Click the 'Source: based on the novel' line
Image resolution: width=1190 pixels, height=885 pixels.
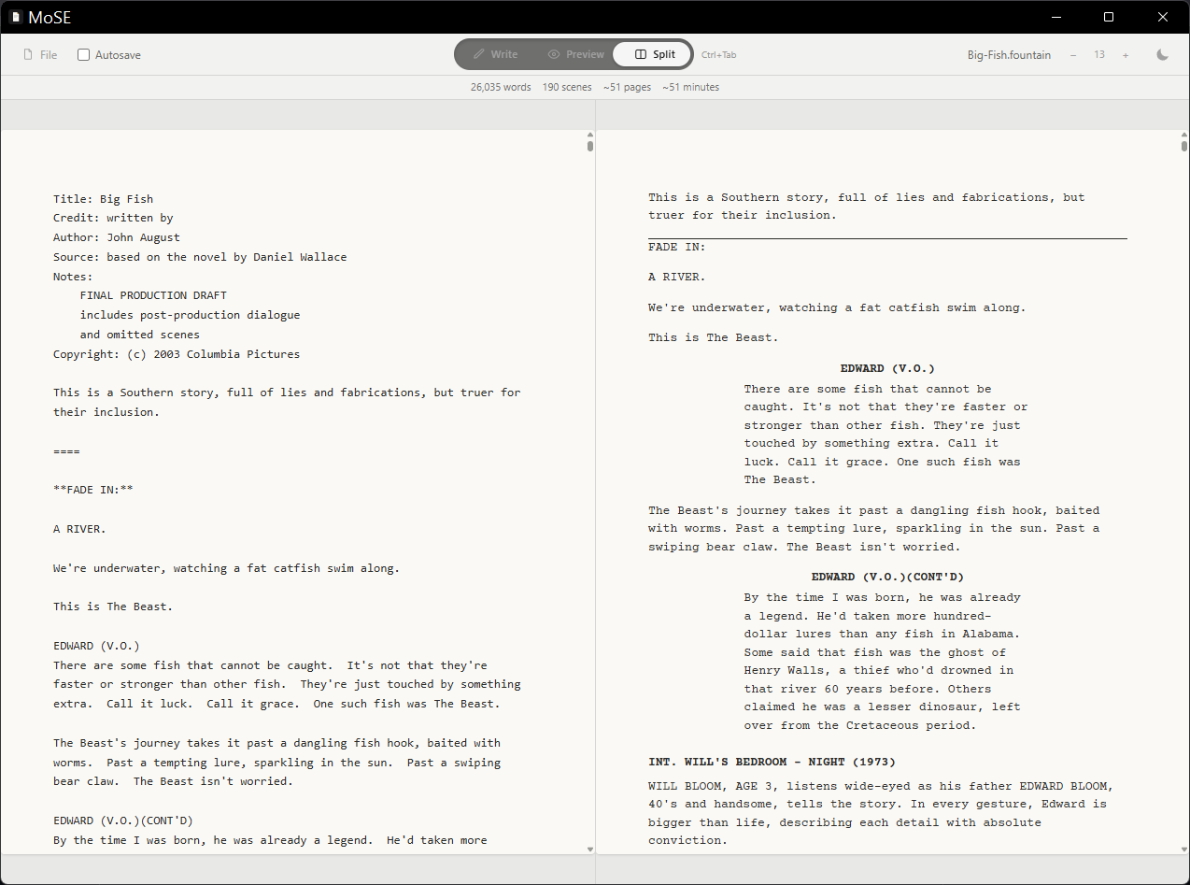(200, 257)
